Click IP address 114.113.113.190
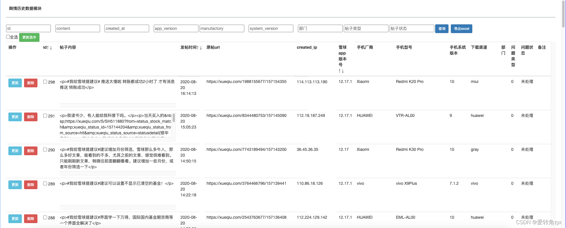This screenshot has width=566, height=228. 312,82
